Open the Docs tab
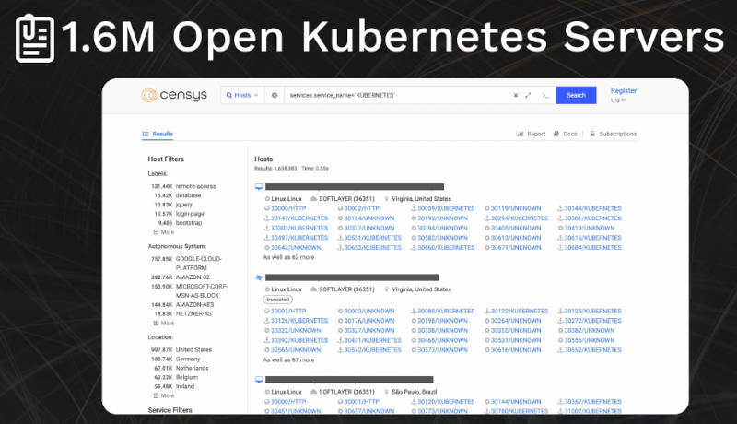The image size is (737, 424). tap(565, 134)
